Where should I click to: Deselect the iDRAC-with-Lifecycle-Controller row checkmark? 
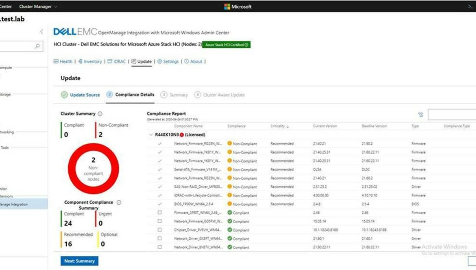(159, 195)
